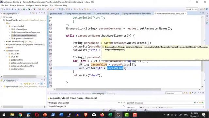Open the notification center icon

[x=204, y=115]
